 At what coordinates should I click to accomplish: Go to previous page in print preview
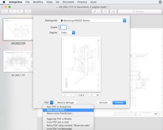[71, 95]
